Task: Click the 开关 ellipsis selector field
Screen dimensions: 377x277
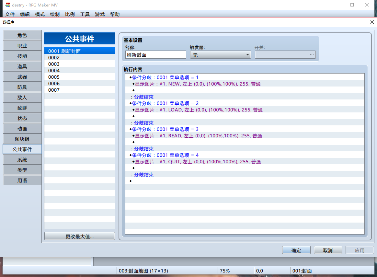Action: click(x=285, y=55)
